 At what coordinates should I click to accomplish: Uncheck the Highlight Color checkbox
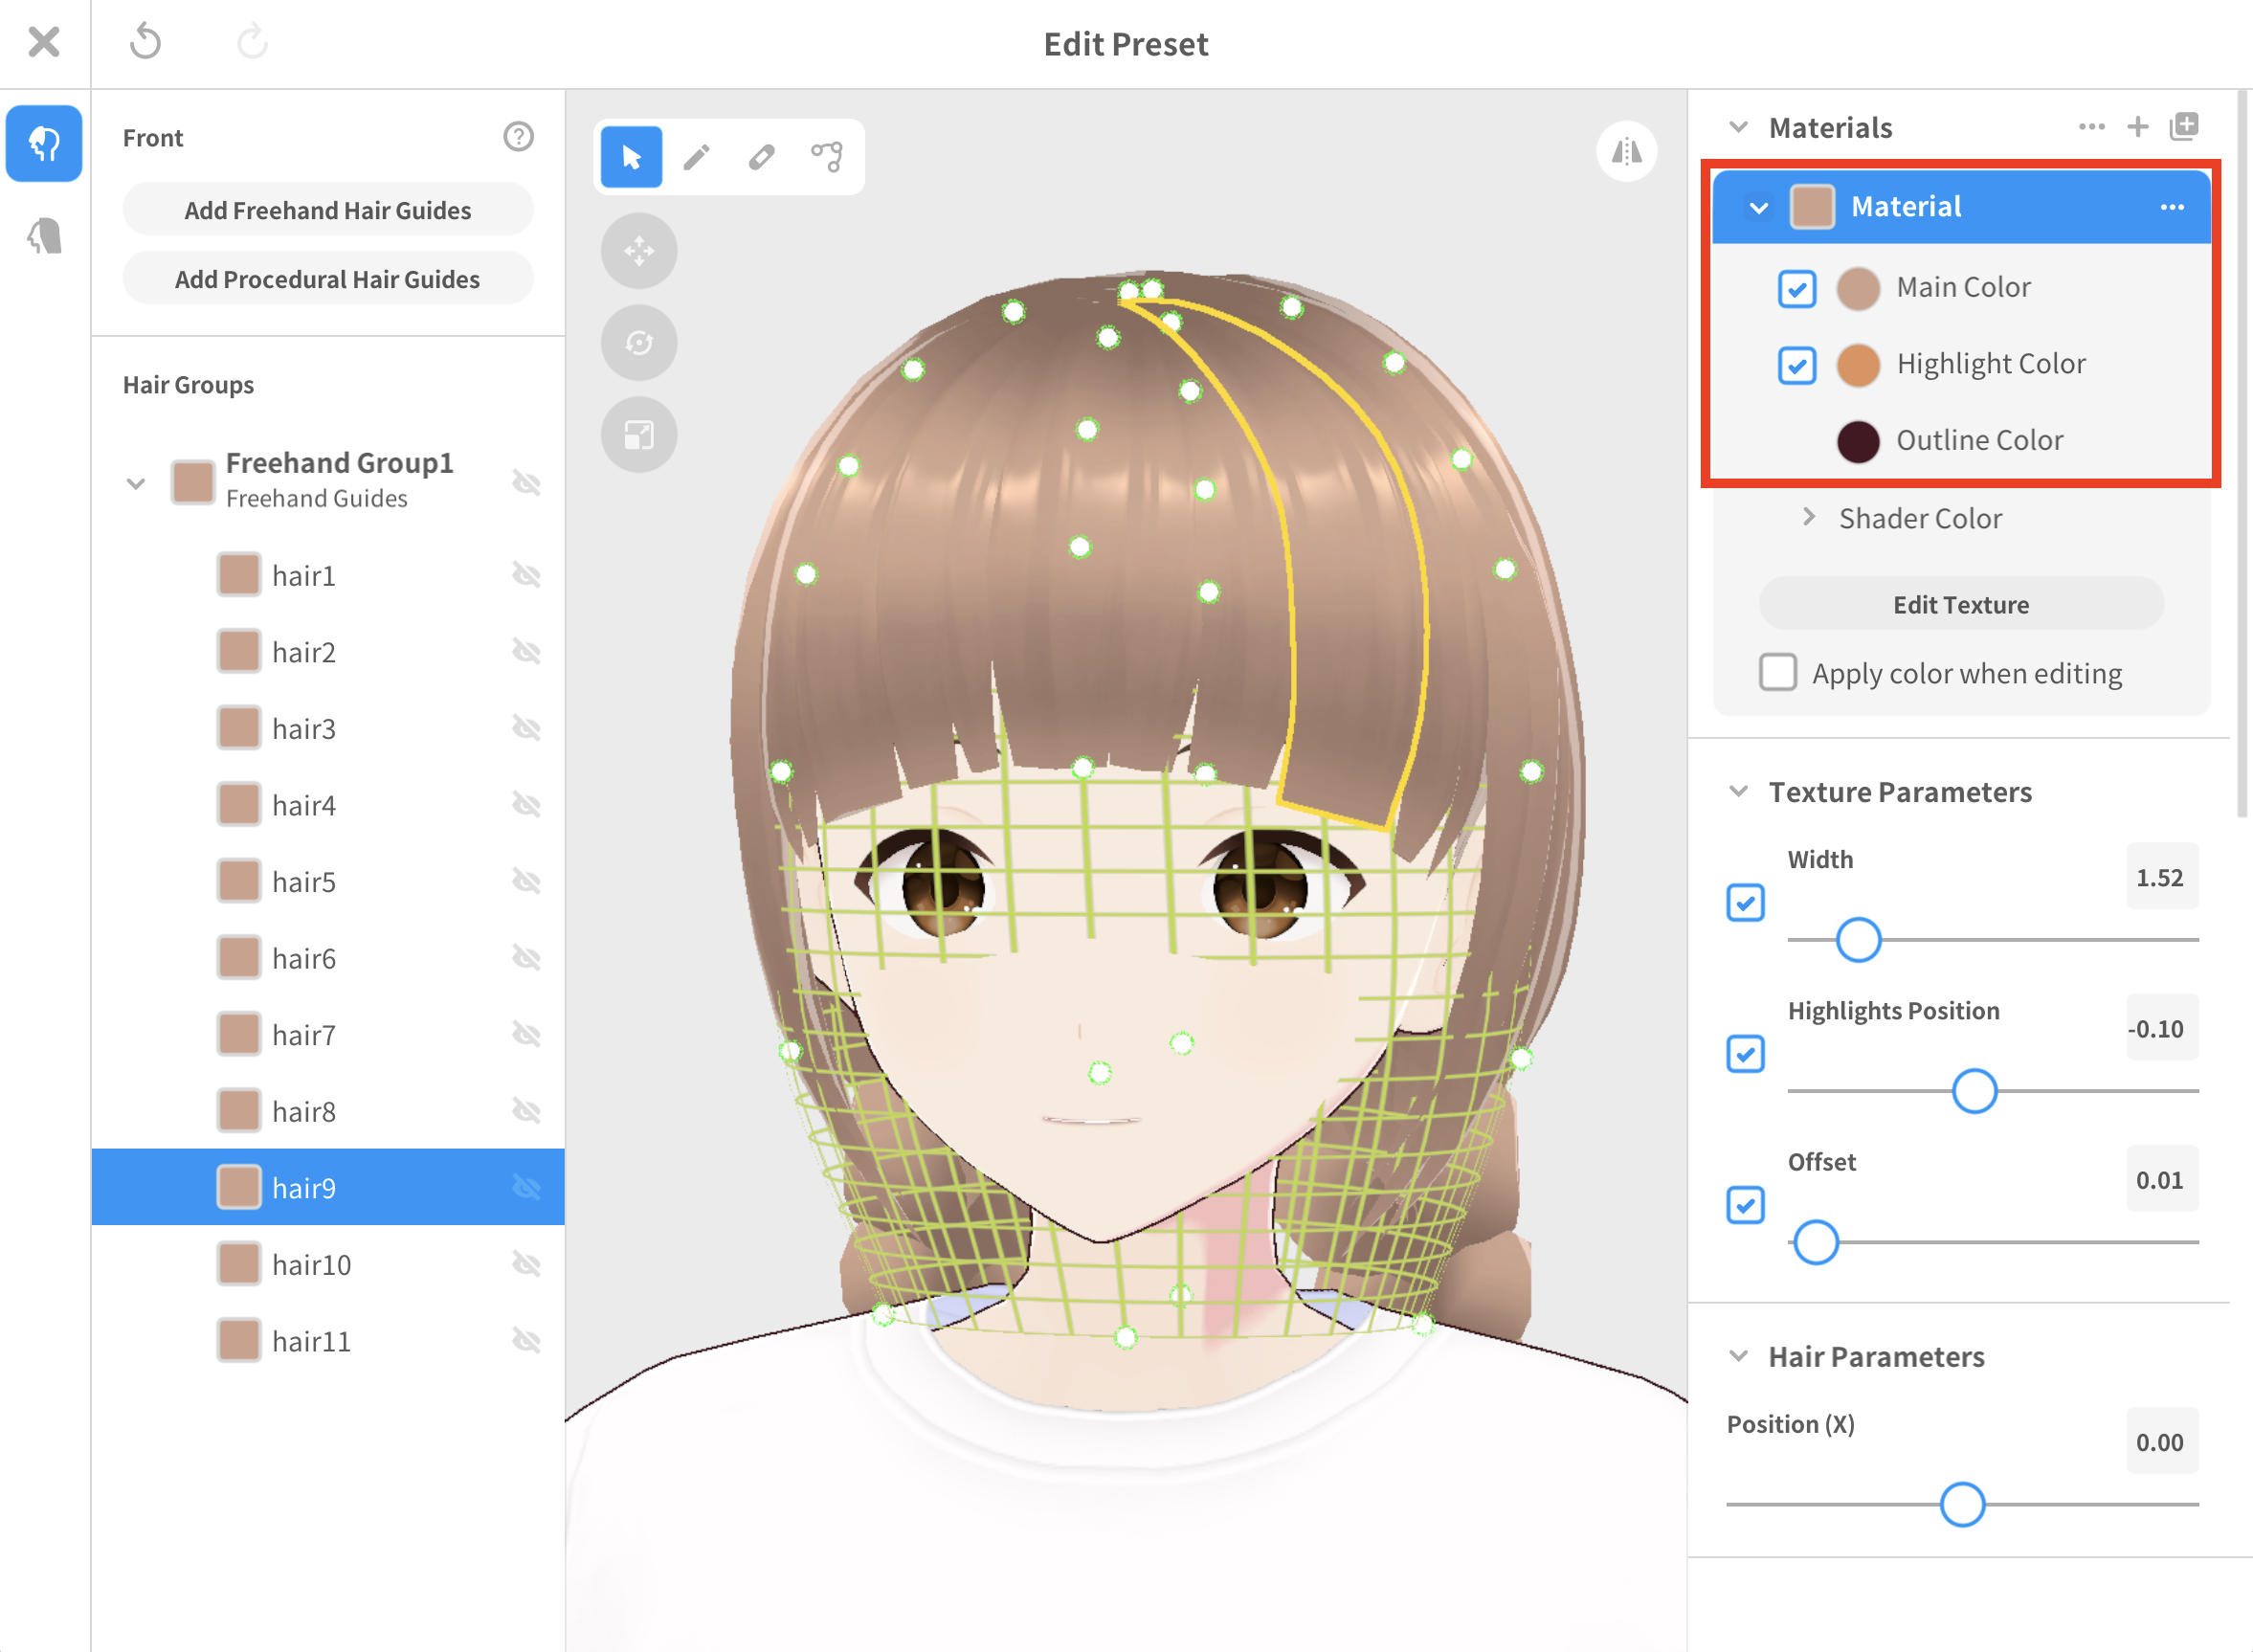[x=1797, y=365]
